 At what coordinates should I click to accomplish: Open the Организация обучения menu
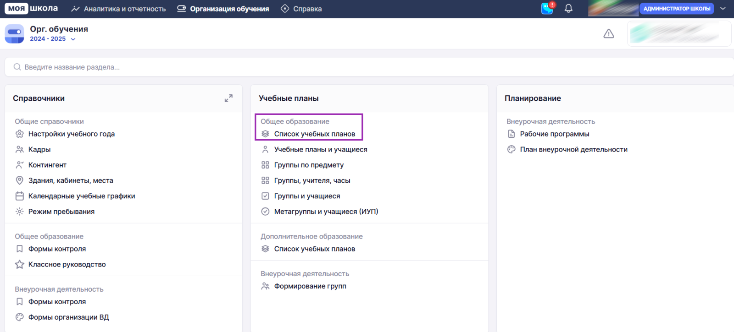(x=223, y=9)
